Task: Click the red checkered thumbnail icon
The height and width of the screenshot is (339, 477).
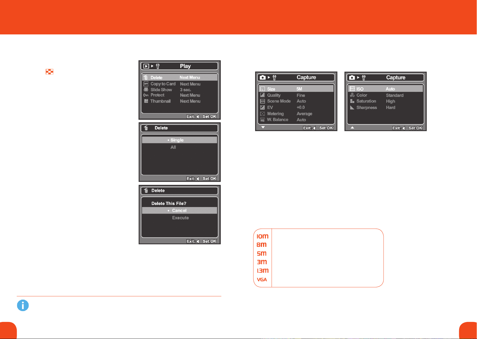Action: click(49, 72)
